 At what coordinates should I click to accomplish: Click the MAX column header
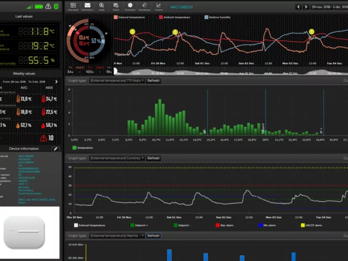[49, 88]
